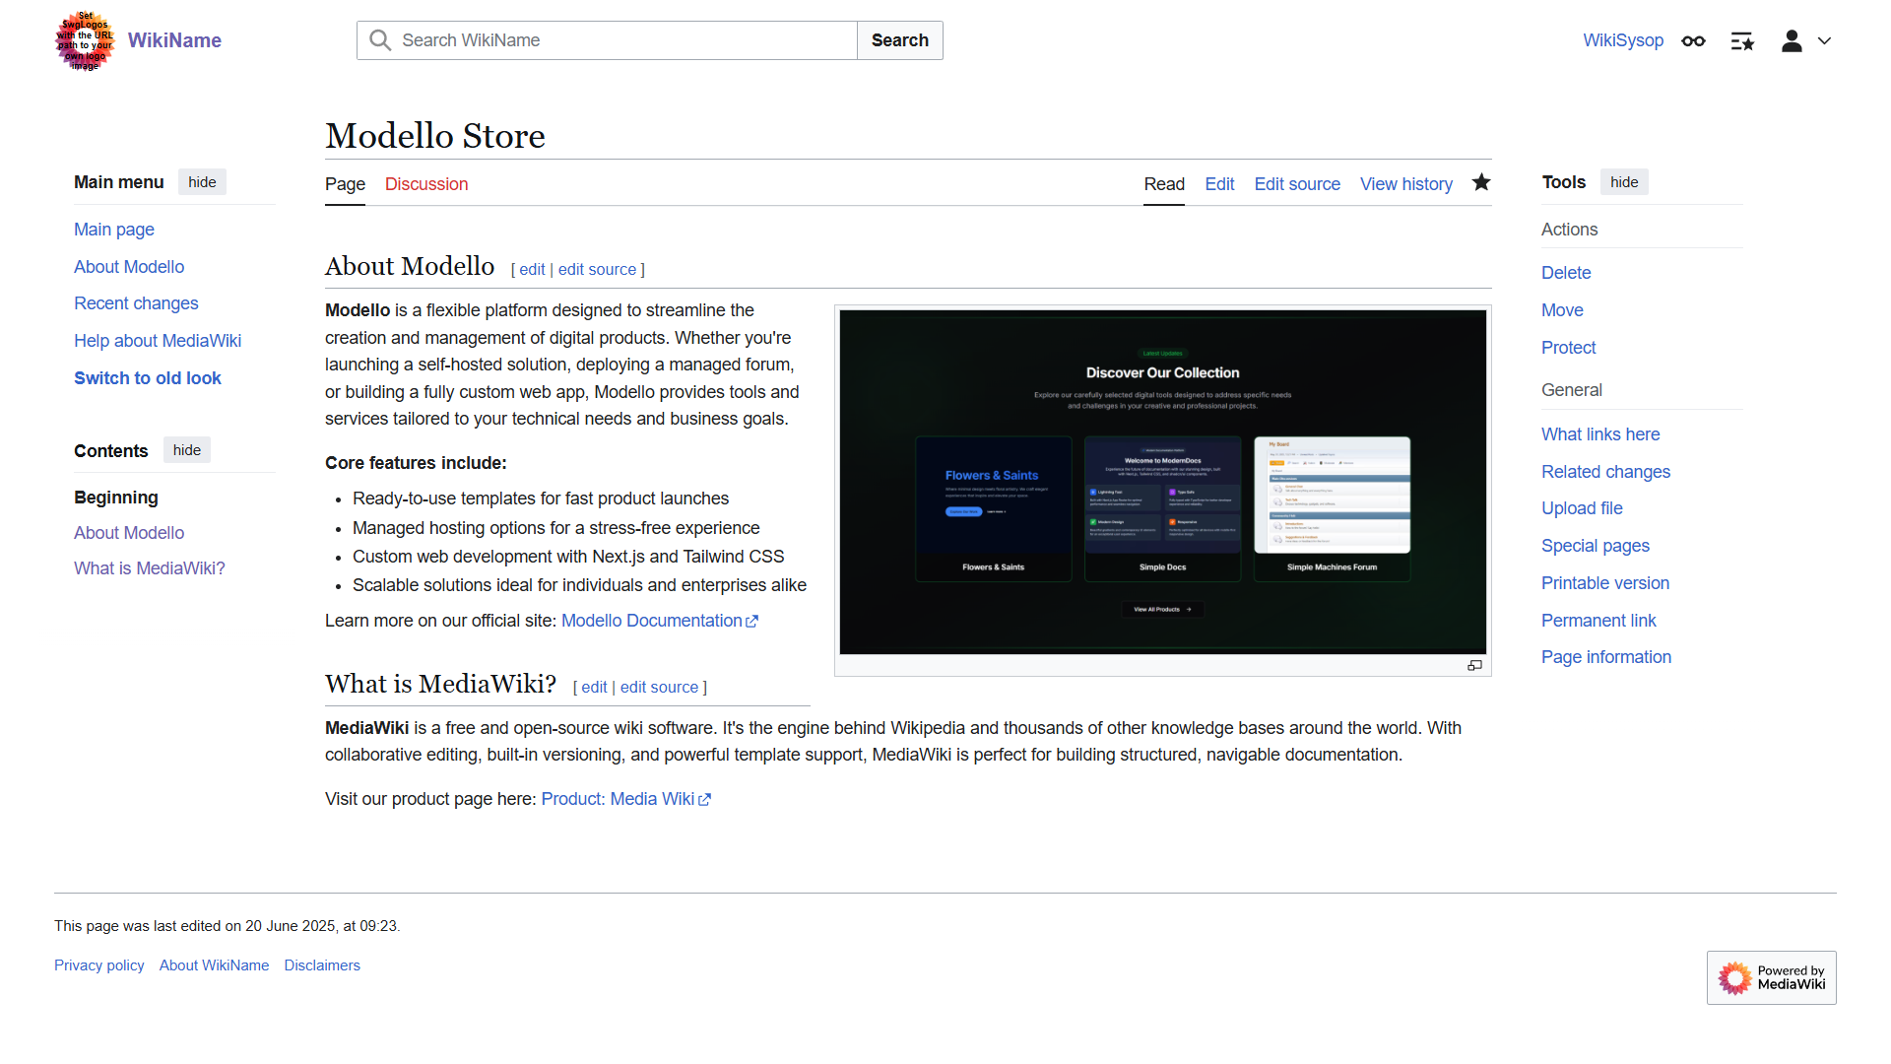Image resolution: width=1891 pixels, height=1064 pixels.
Task: Select Move in Tools actions
Action: pos(1562,310)
